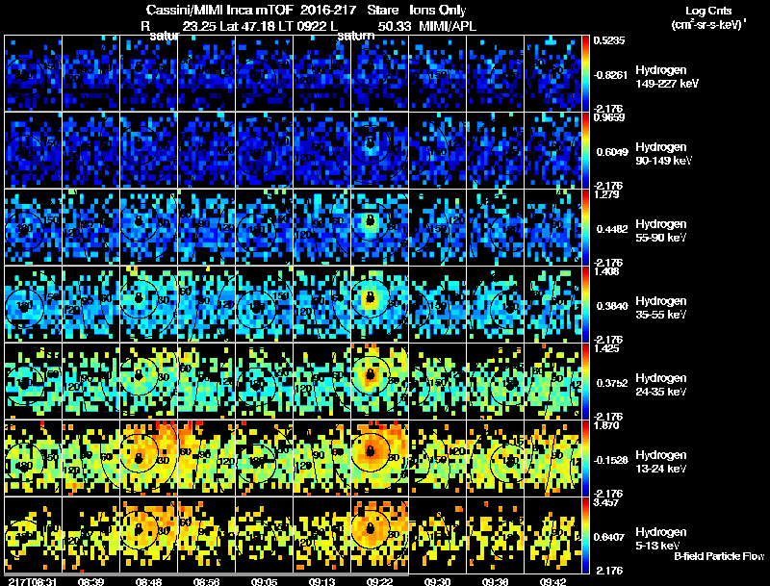Click the color scale bar for 13-24 keV row
This screenshot has height=586, width=770.
(x=585, y=458)
